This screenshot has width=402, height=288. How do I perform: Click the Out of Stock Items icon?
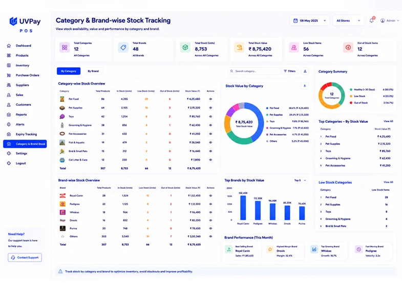coord(348,48)
